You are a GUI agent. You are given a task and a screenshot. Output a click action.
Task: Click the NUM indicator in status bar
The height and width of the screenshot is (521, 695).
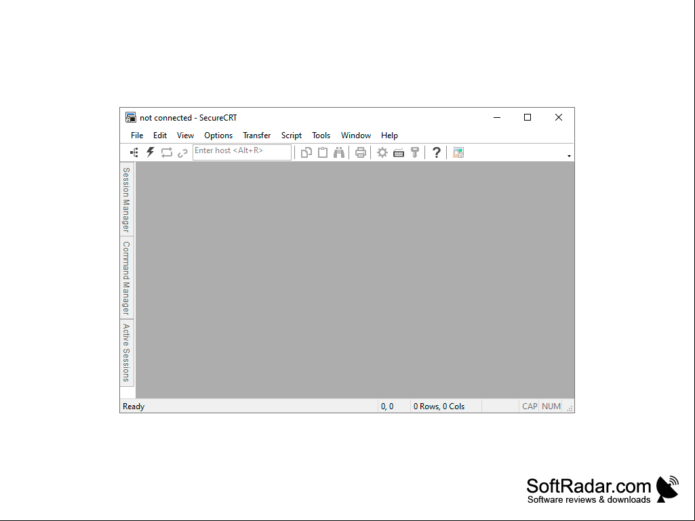click(551, 407)
